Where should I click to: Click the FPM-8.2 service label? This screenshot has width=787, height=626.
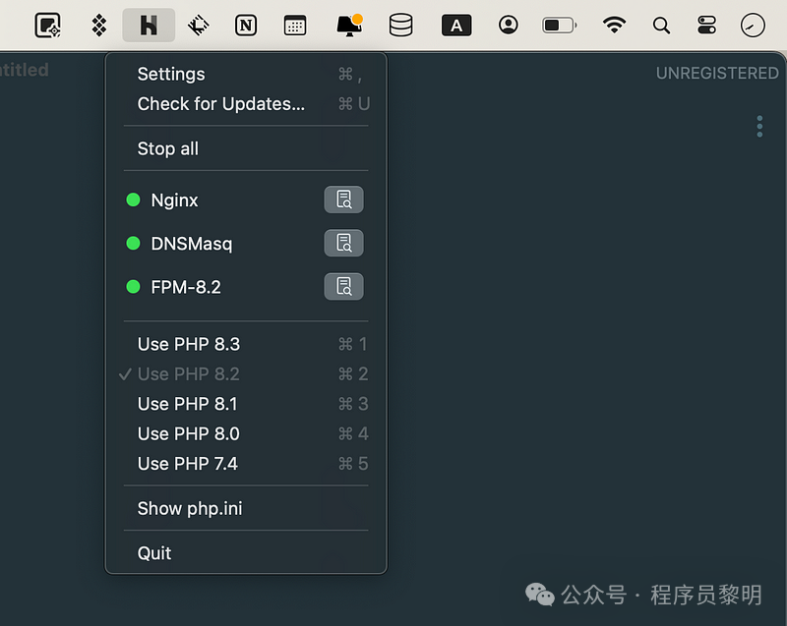[186, 287]
